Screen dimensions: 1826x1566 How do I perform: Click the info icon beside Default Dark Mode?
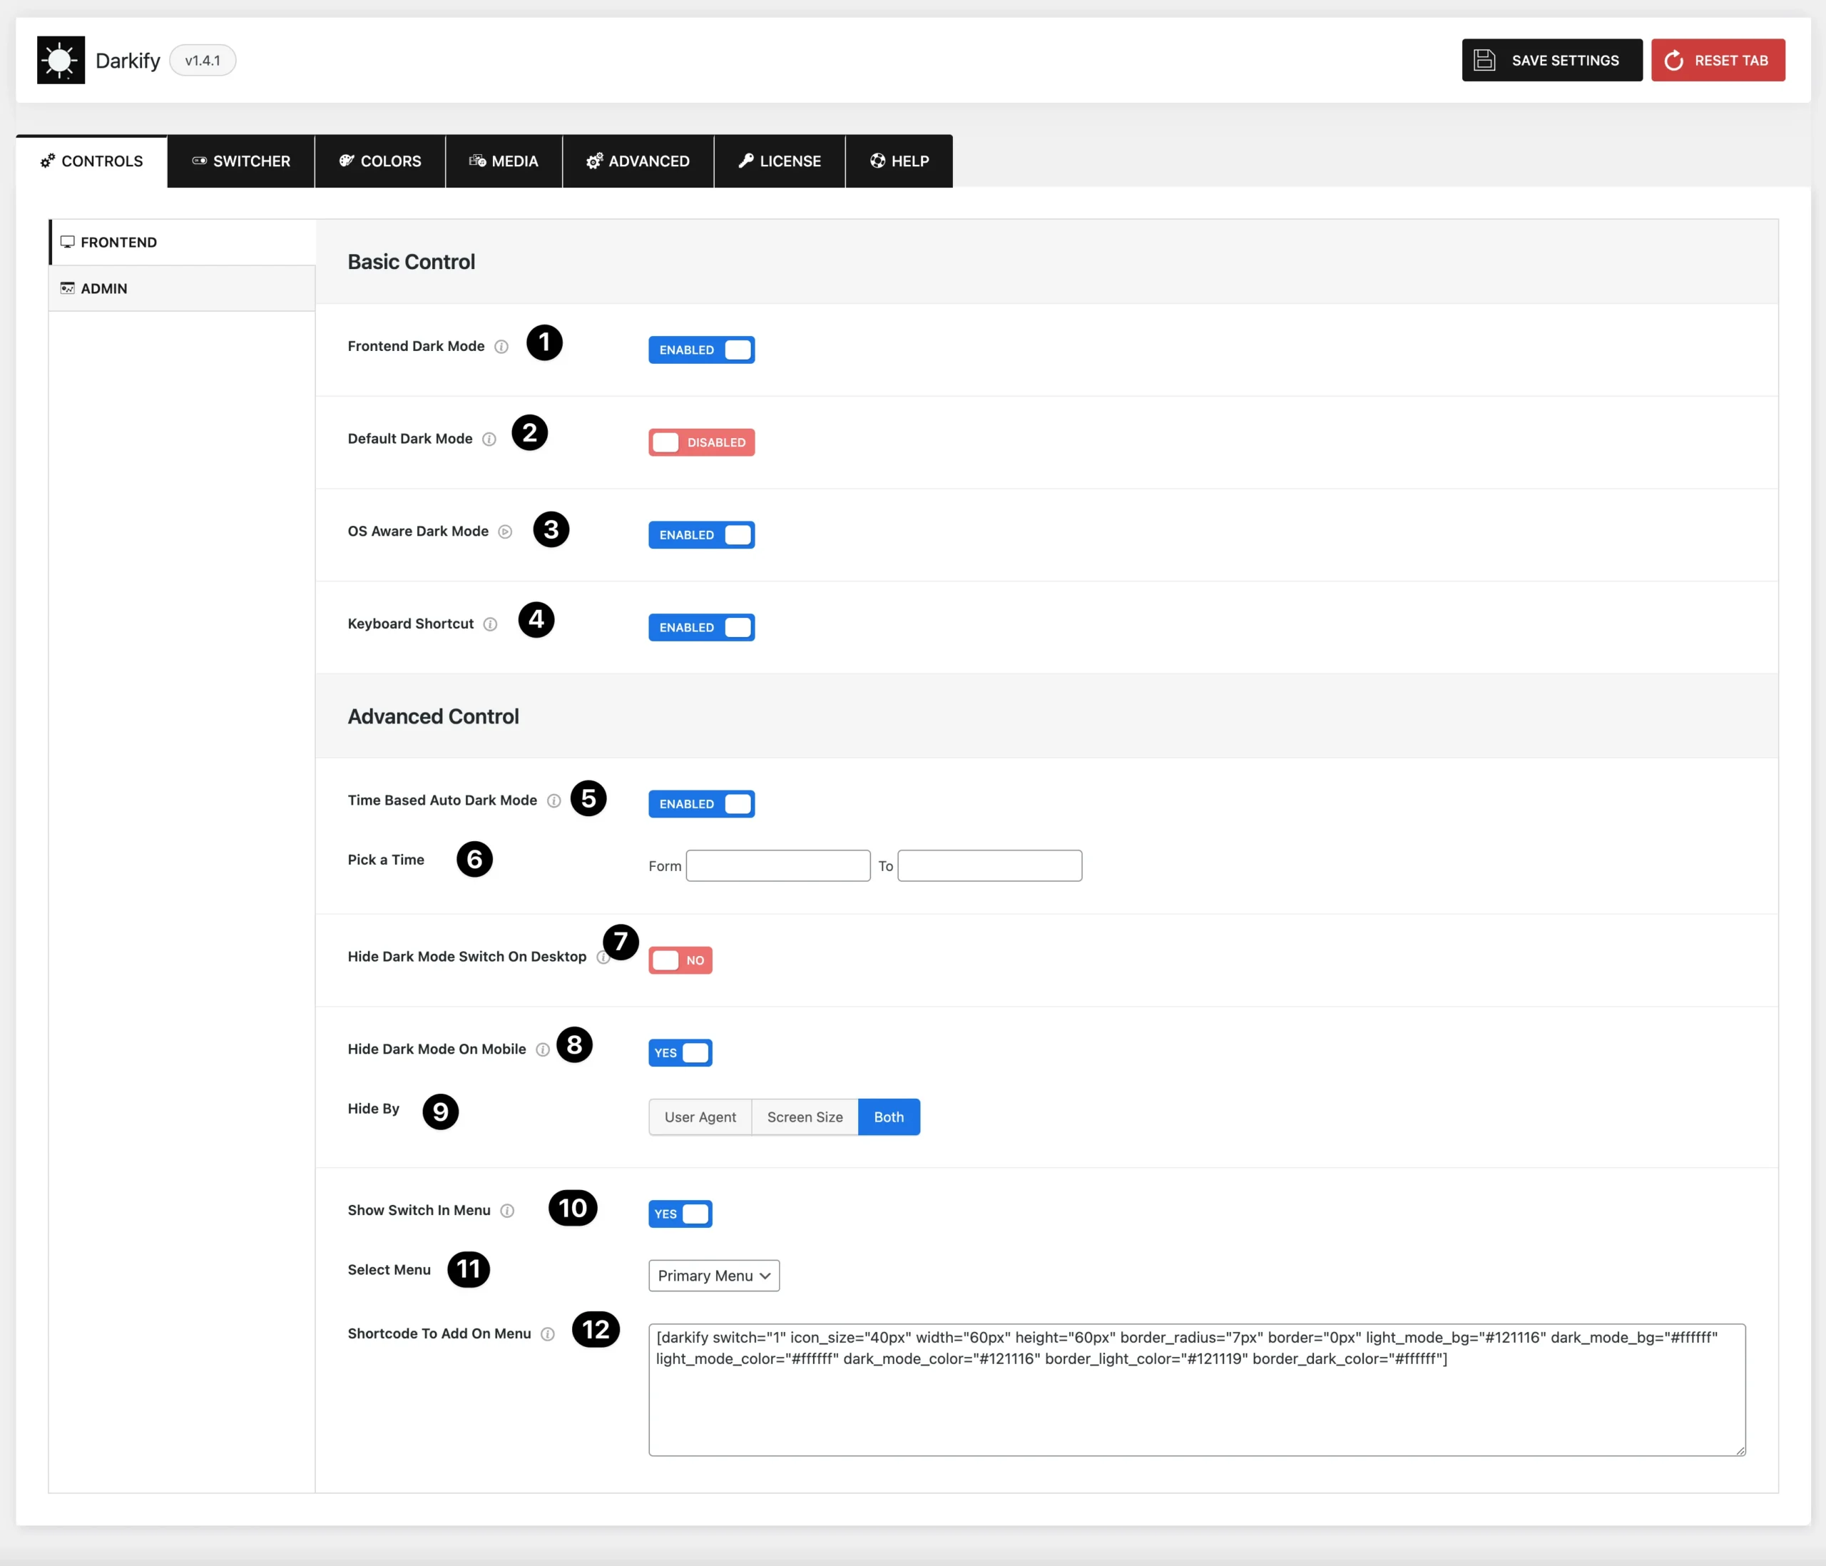coord(489,439)
